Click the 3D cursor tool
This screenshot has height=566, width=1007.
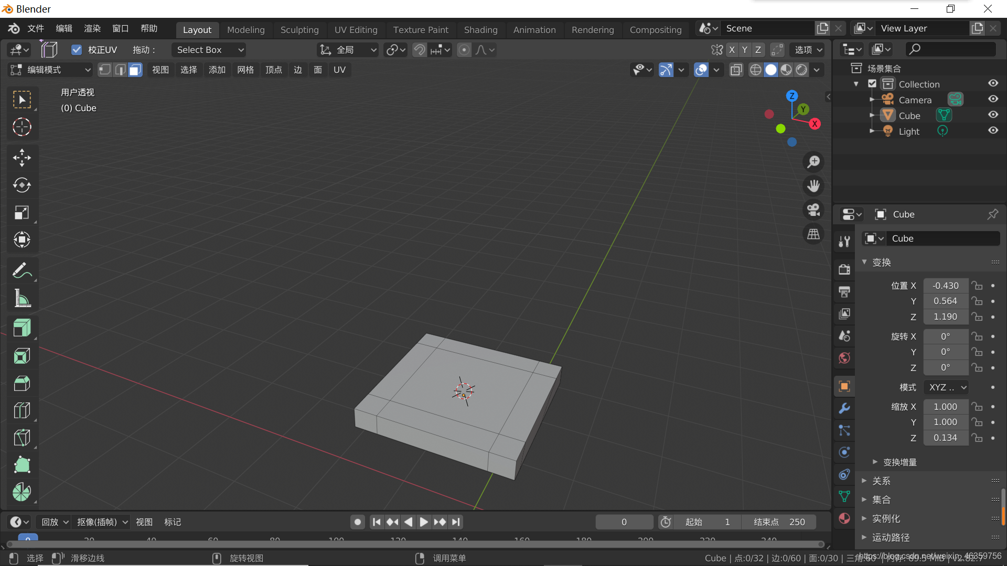coord(22,127)
